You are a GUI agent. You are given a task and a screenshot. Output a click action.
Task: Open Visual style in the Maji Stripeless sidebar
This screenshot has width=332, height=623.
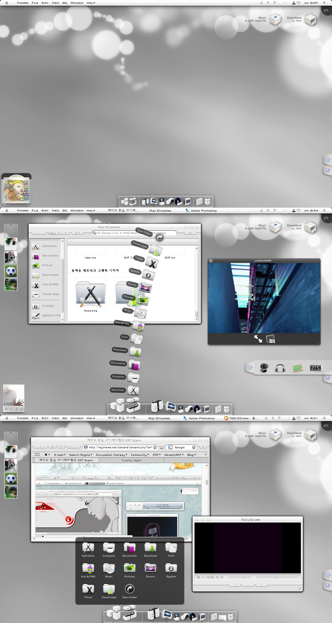(x=46, y=294)
